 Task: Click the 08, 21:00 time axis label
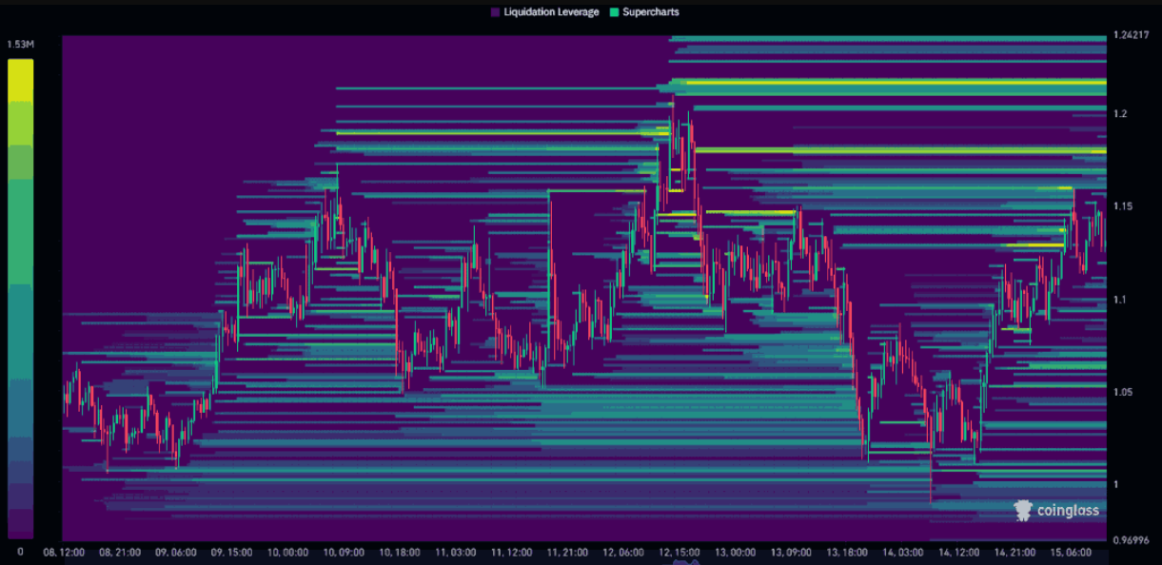pyautogui.click(x=120, y=552)
